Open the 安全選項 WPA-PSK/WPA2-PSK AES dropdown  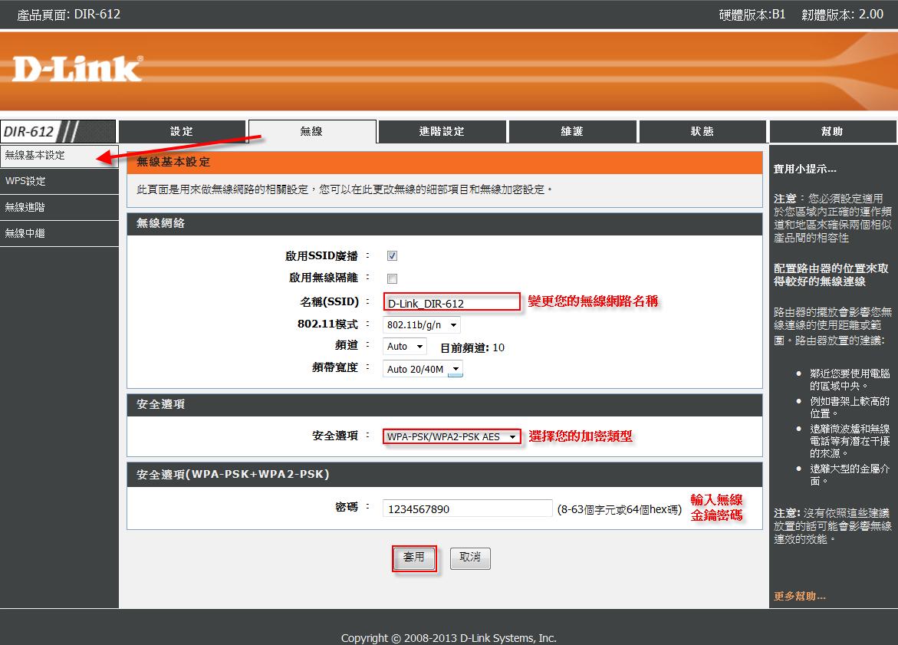click(x=452, y=436)
